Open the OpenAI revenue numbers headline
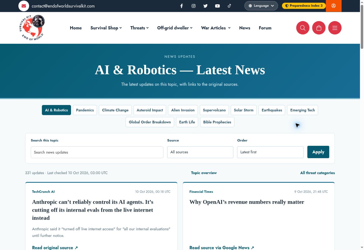The image size is (364, 250). click(247, 202)
